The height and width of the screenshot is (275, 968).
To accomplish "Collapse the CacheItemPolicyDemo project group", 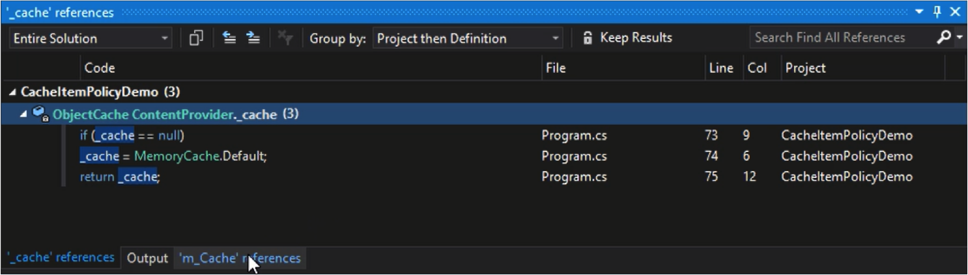I will tap(14, 92).
